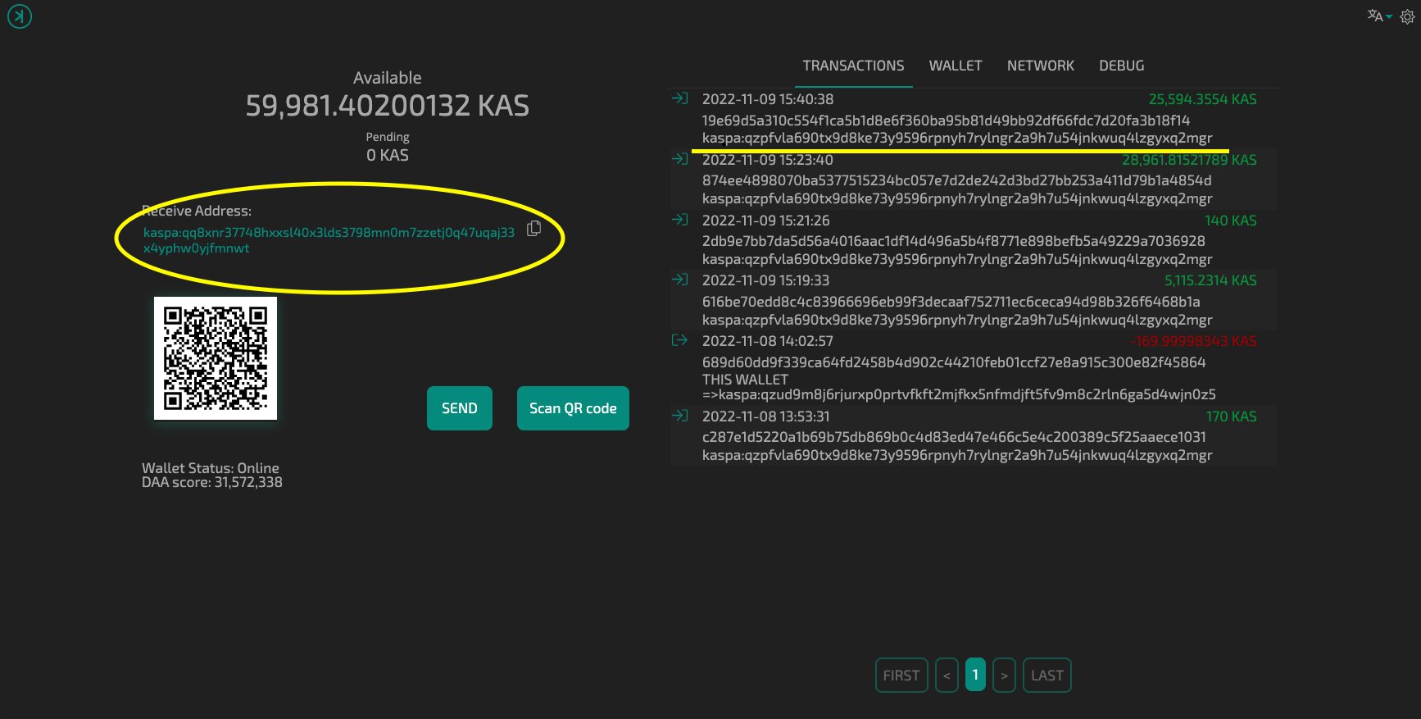
Task: Click the SEND button
Action: [460, 408]
